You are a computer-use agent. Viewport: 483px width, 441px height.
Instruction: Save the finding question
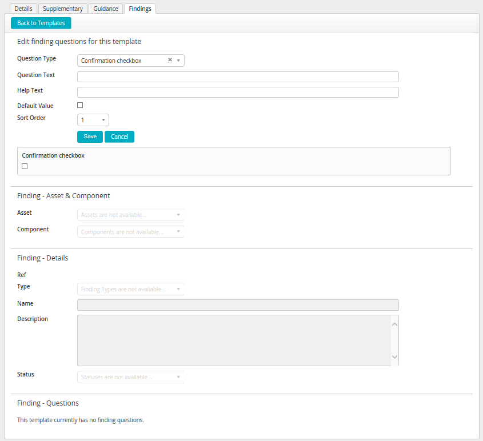90,137
